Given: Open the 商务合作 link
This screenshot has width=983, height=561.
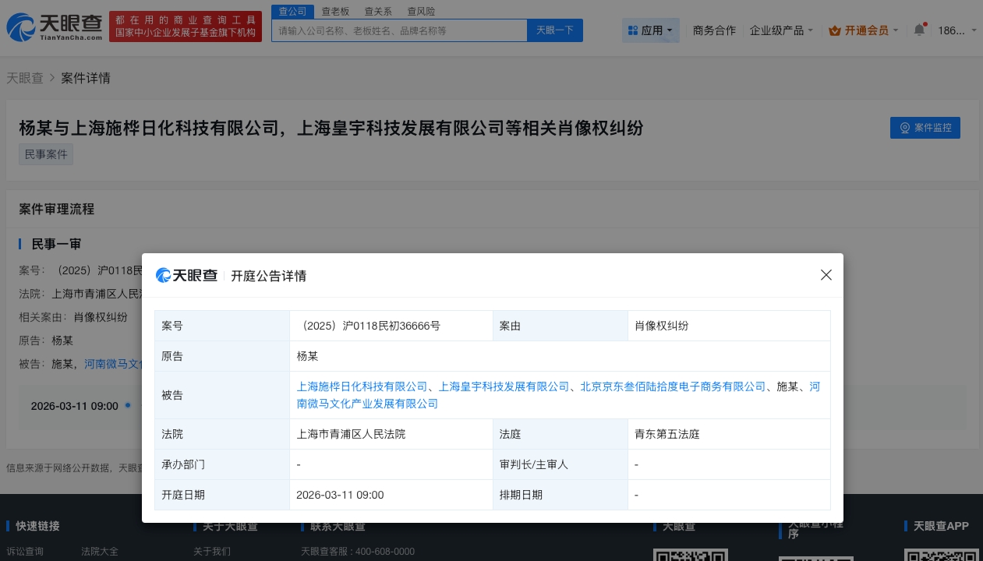Looking at the screenshot, I should (714, 30).
